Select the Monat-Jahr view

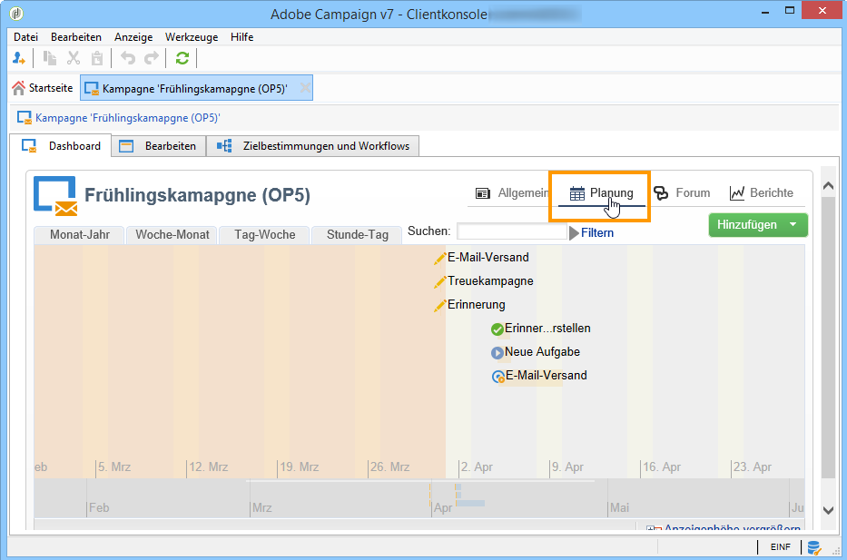[x=79, y=235]
